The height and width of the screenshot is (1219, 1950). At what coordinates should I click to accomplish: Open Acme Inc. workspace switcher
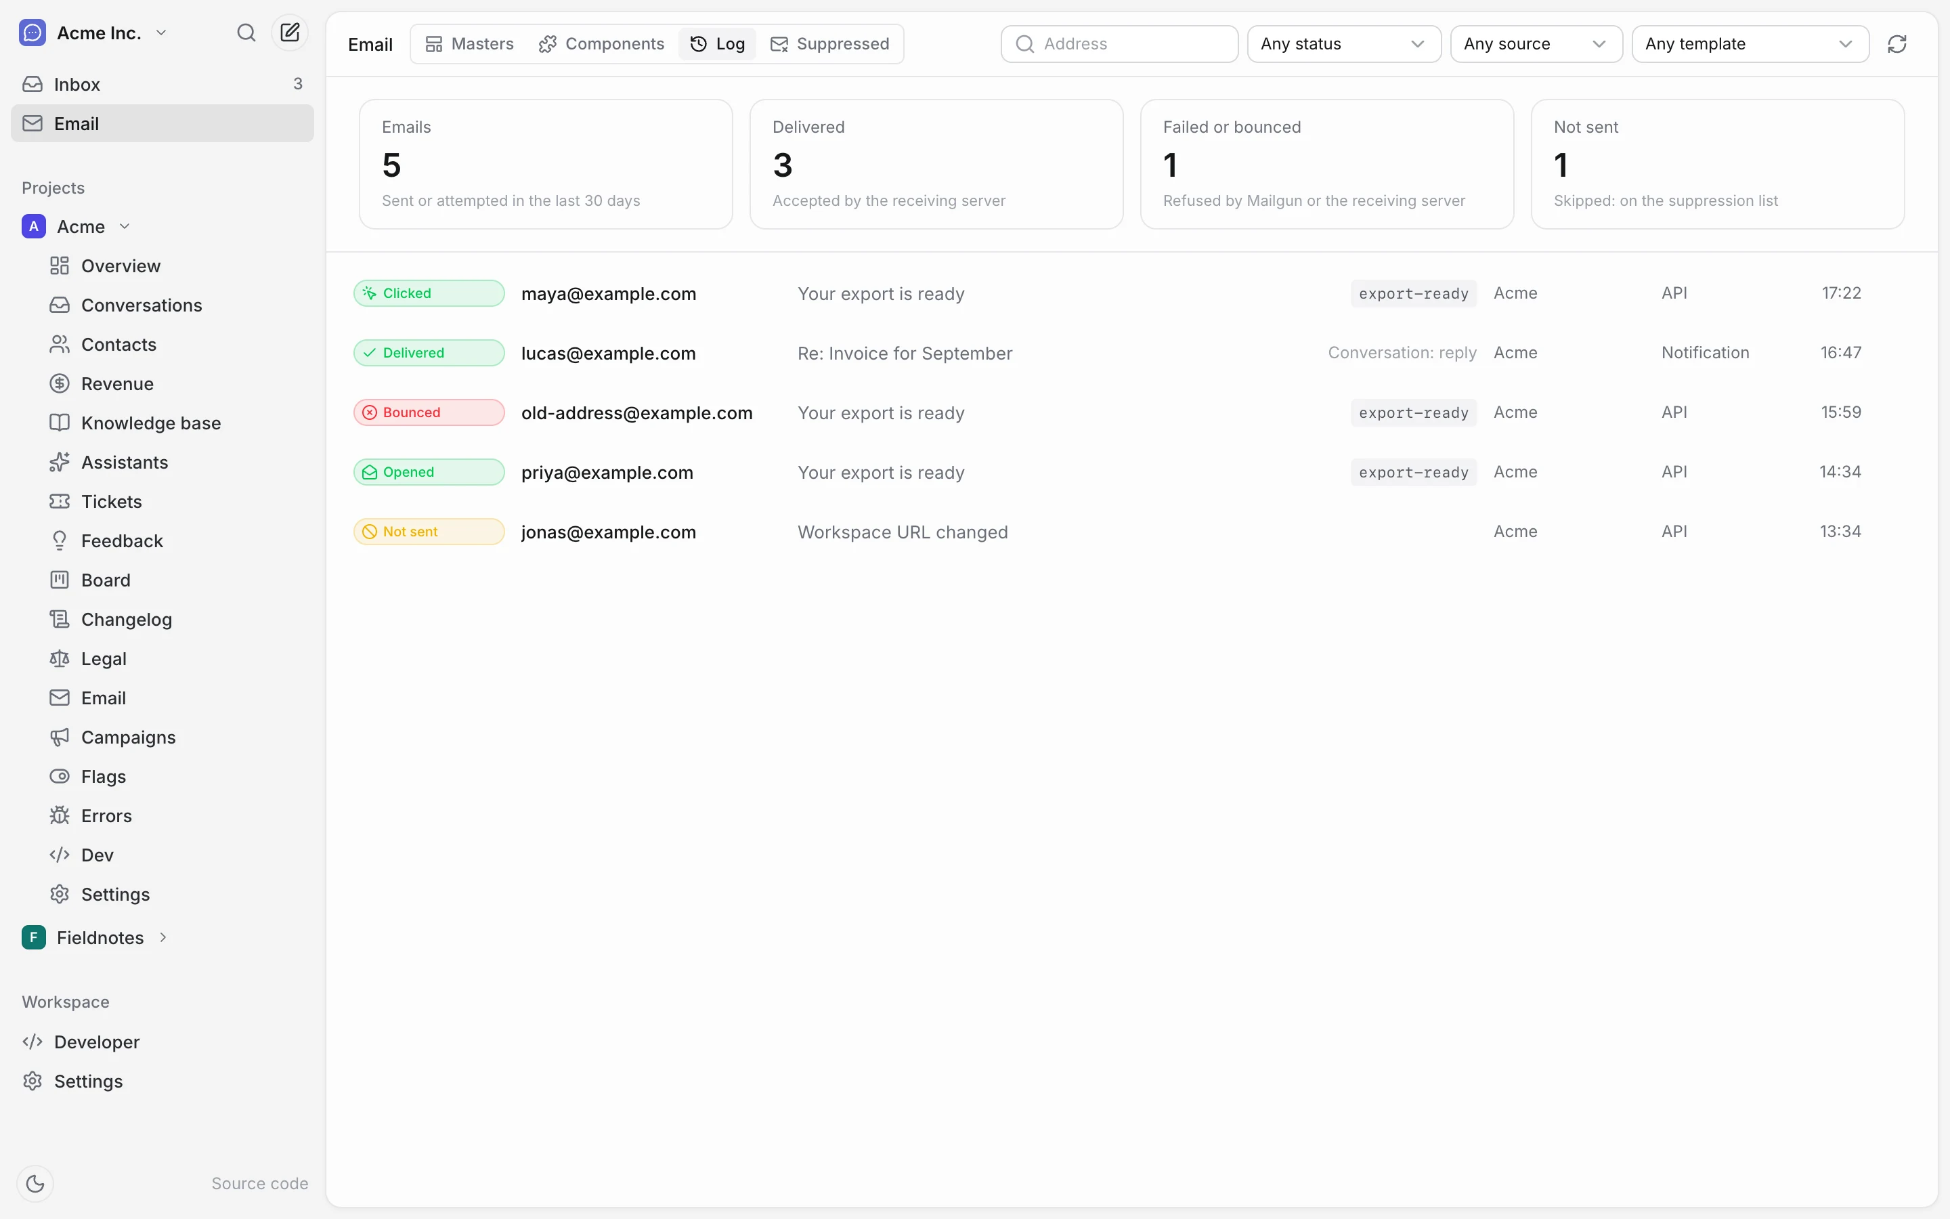tap(93, 33)
